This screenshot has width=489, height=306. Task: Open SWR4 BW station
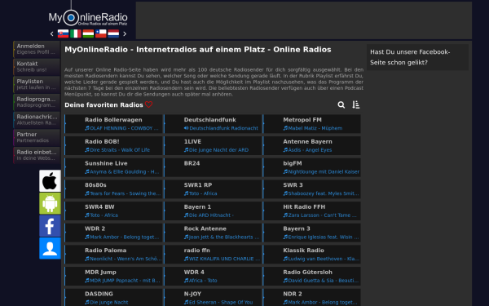pyautogui.click(x=113, y=211)
